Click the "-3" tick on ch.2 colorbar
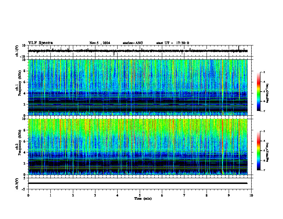Viewport: 283px width, 219px height. click(264, 131)
